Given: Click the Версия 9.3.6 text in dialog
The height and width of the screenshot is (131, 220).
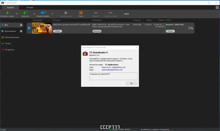Looking at the screenshot, I should point(94,55).
